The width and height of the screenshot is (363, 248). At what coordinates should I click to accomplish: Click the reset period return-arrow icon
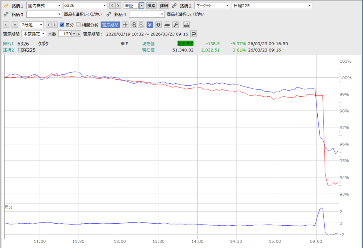point(193,34)
